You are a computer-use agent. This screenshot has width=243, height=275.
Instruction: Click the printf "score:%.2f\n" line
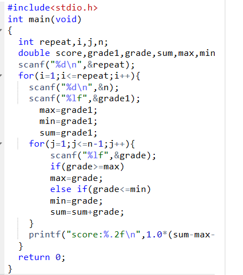pos(121,235)
